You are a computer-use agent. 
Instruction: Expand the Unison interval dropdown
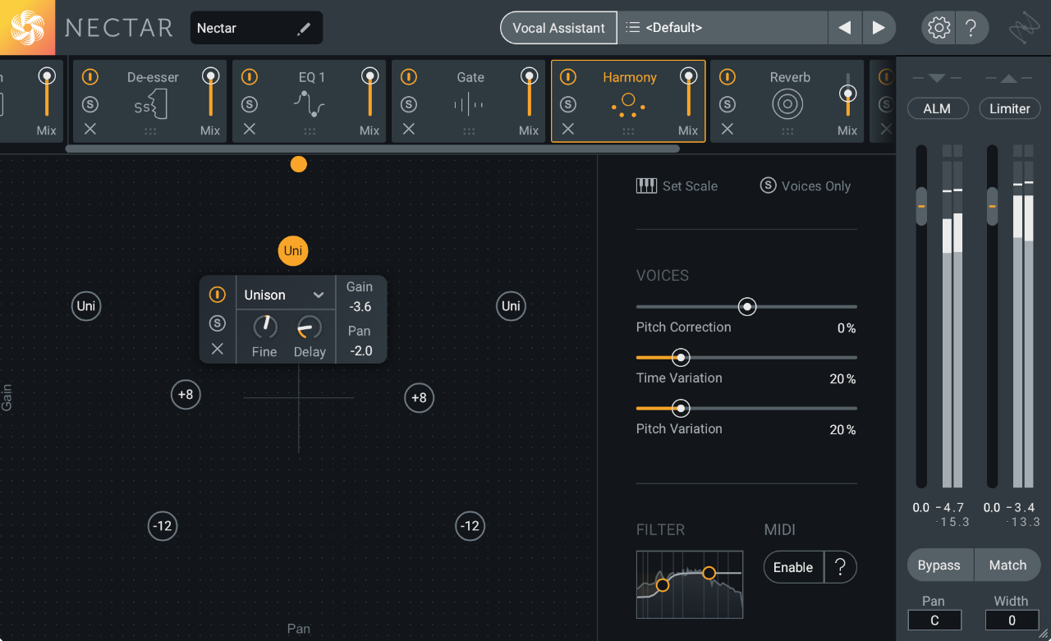(x=285, y=295)
